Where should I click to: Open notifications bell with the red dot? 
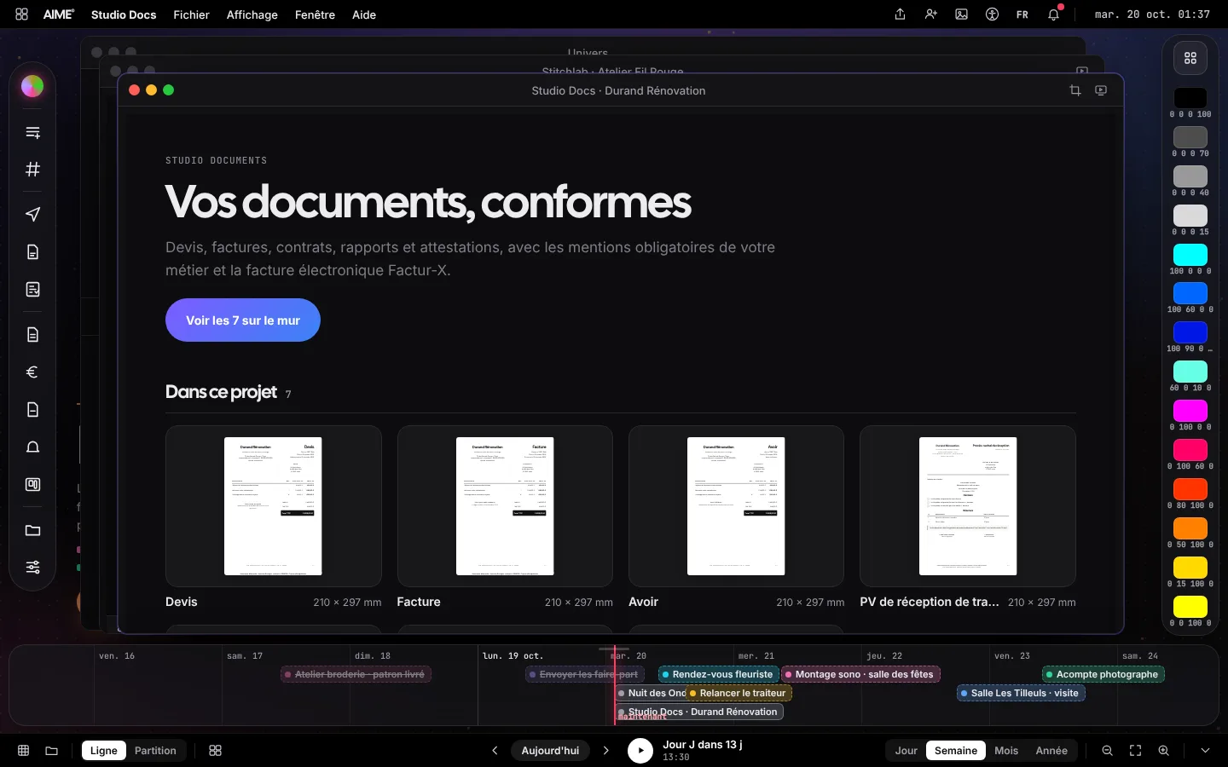[1054, 14]
